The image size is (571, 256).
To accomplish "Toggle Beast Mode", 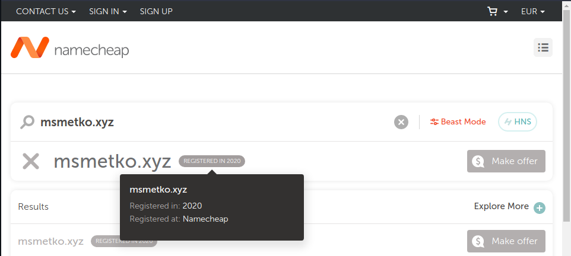I will coord(458,122).
